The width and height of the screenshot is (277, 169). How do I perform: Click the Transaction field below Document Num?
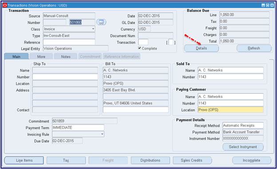[143, 42]
